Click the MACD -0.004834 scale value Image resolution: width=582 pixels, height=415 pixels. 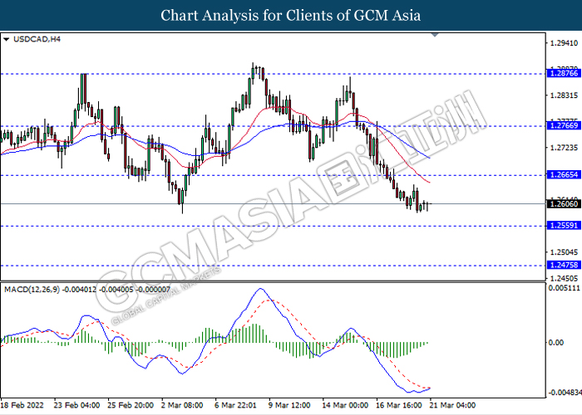pos(565,393)
